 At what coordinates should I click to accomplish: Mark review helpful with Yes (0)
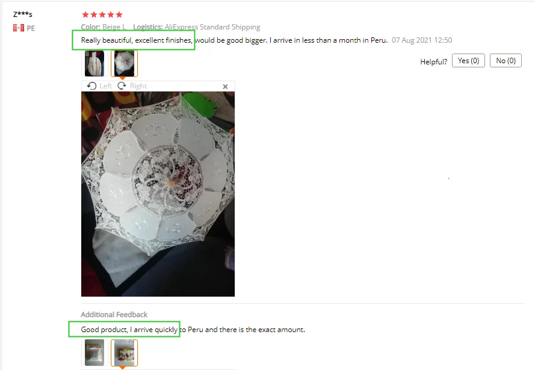[468, 61]
